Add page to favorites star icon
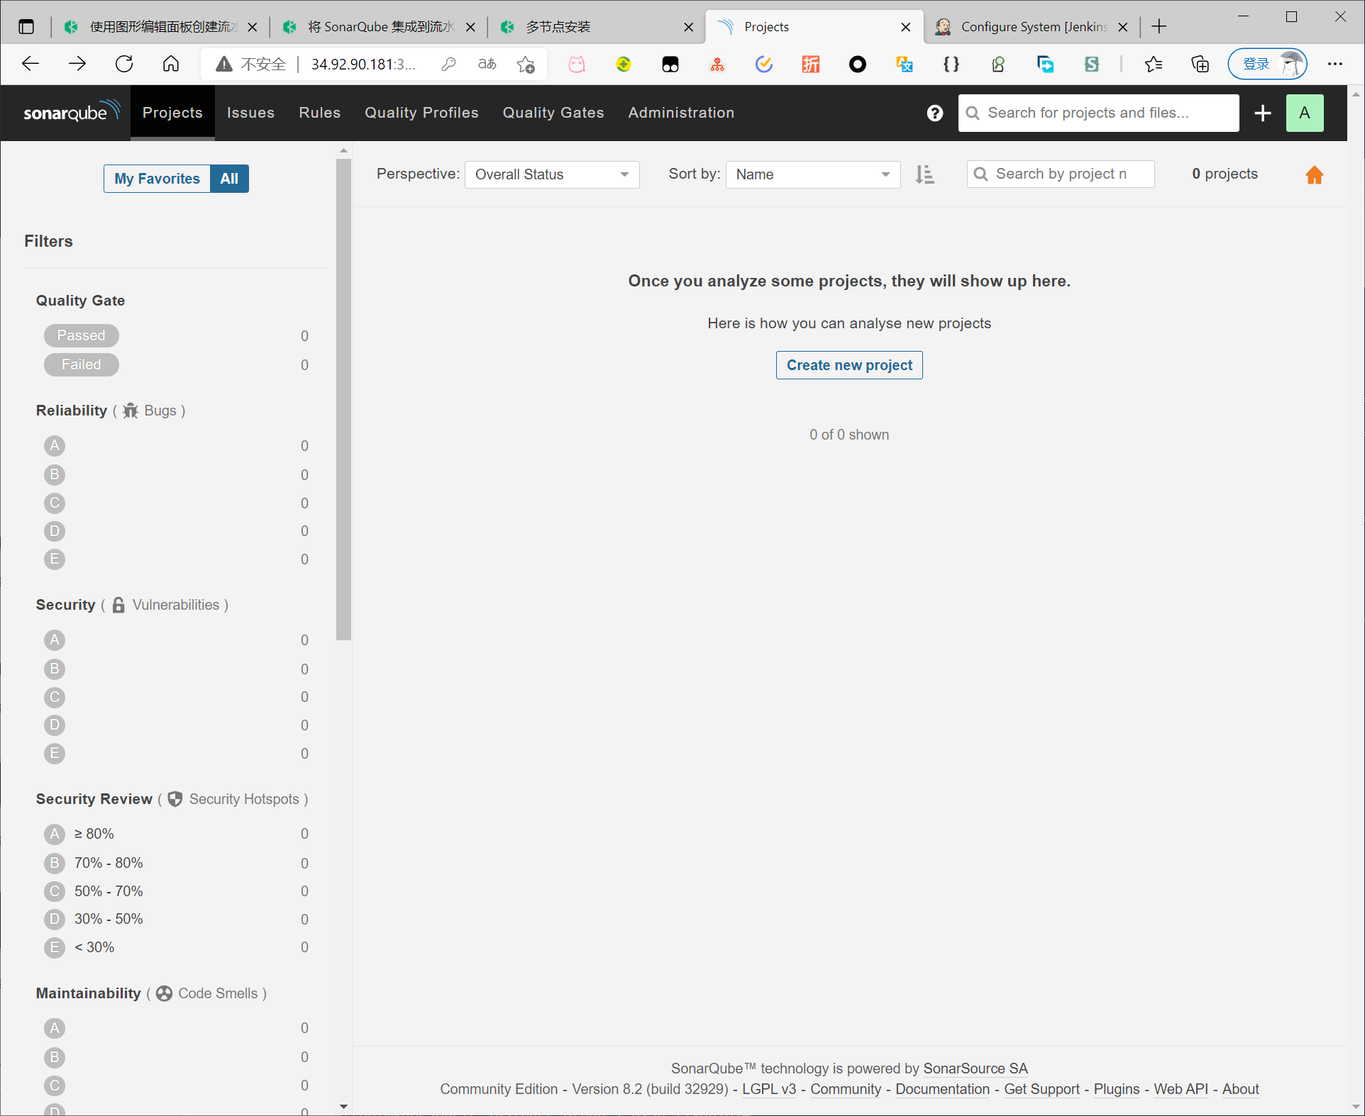Viewport: 1365px width, 1116px height. (526, 65)
